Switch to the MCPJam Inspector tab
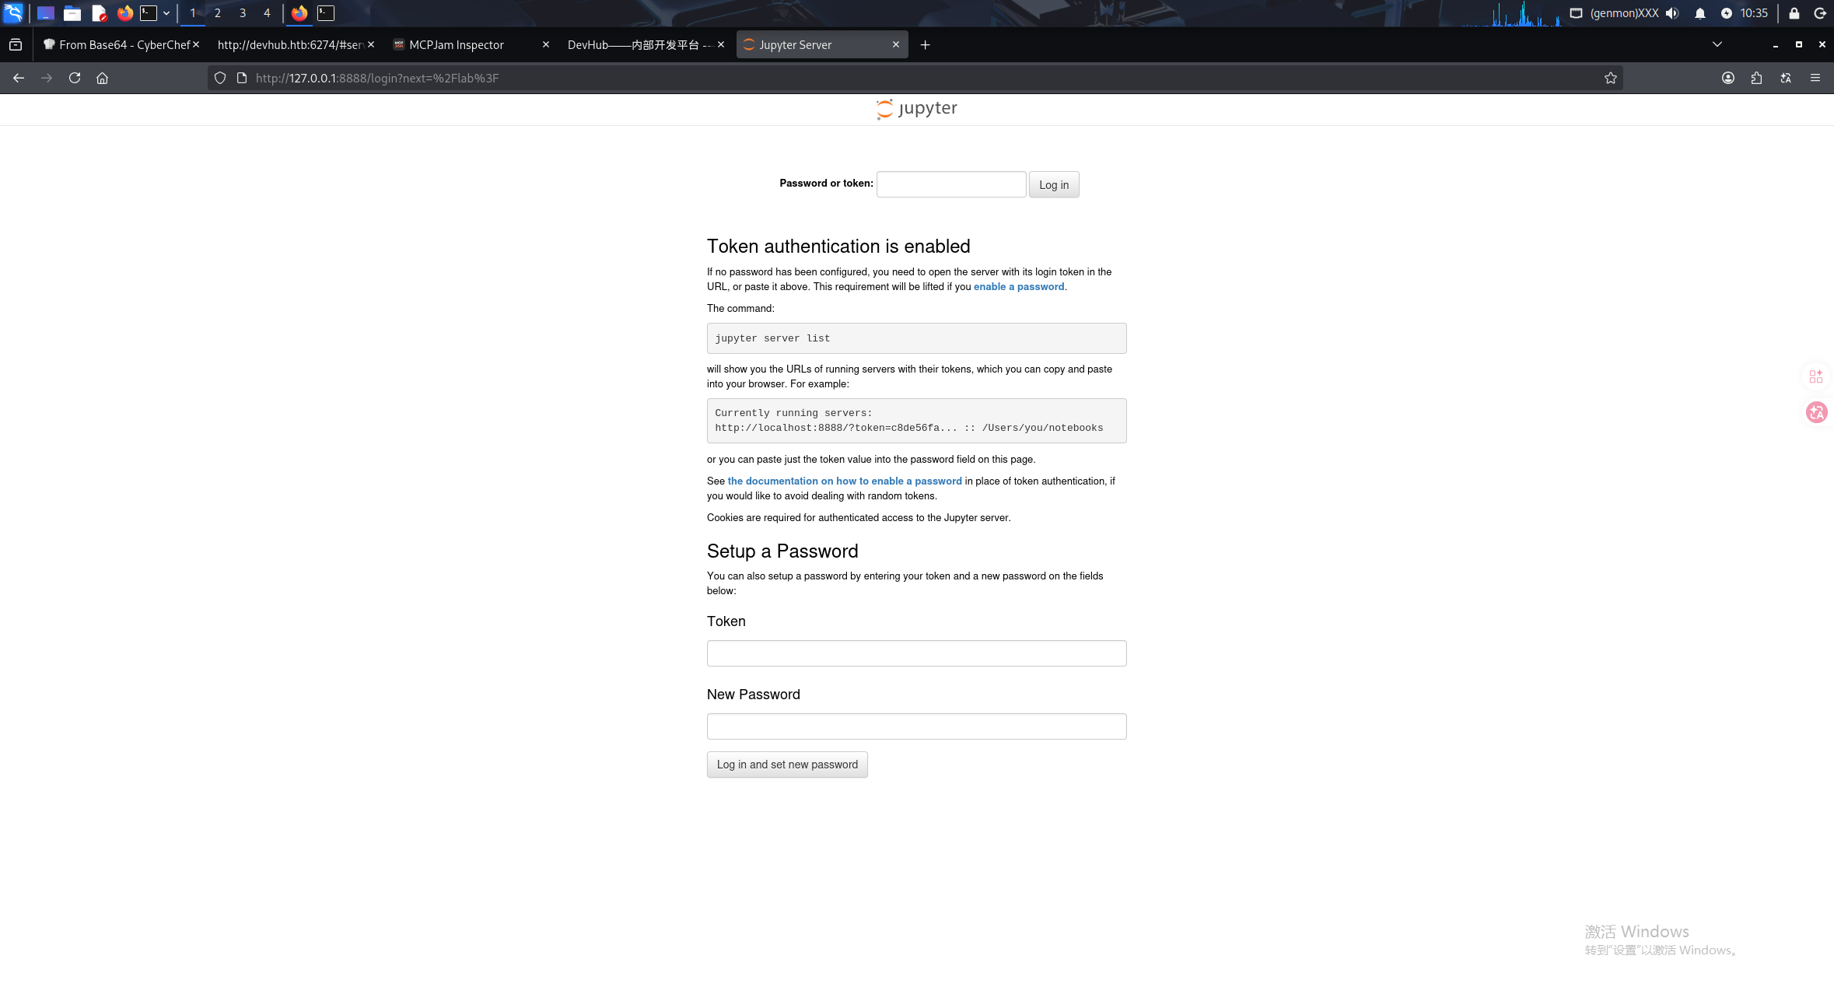Screen dimensions: 1834x994 pos(471,45)
